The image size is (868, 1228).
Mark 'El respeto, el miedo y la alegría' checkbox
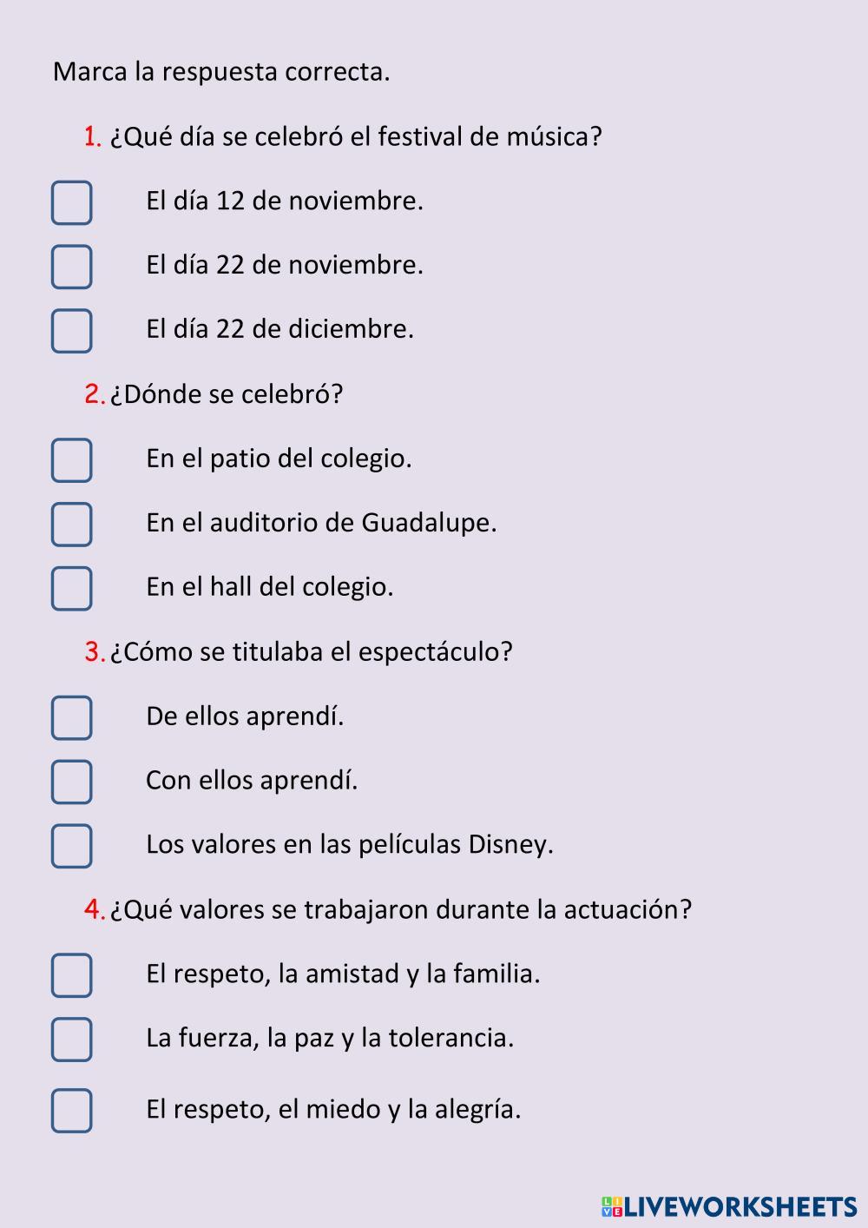71,1111
